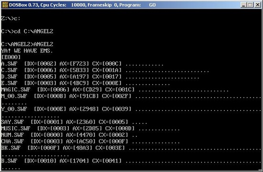Click the AX=[4BC9] value on E.SWF row
The height and width of the screenshot is (172, 263).
(x=74, y=83)
